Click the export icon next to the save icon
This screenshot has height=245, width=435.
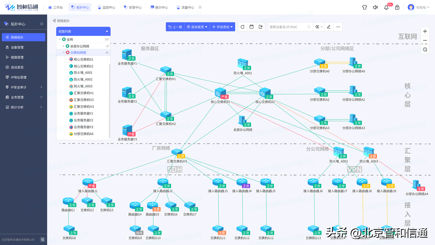point(261,26)
